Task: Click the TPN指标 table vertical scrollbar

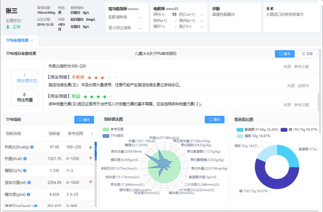Action: [95, 172]
